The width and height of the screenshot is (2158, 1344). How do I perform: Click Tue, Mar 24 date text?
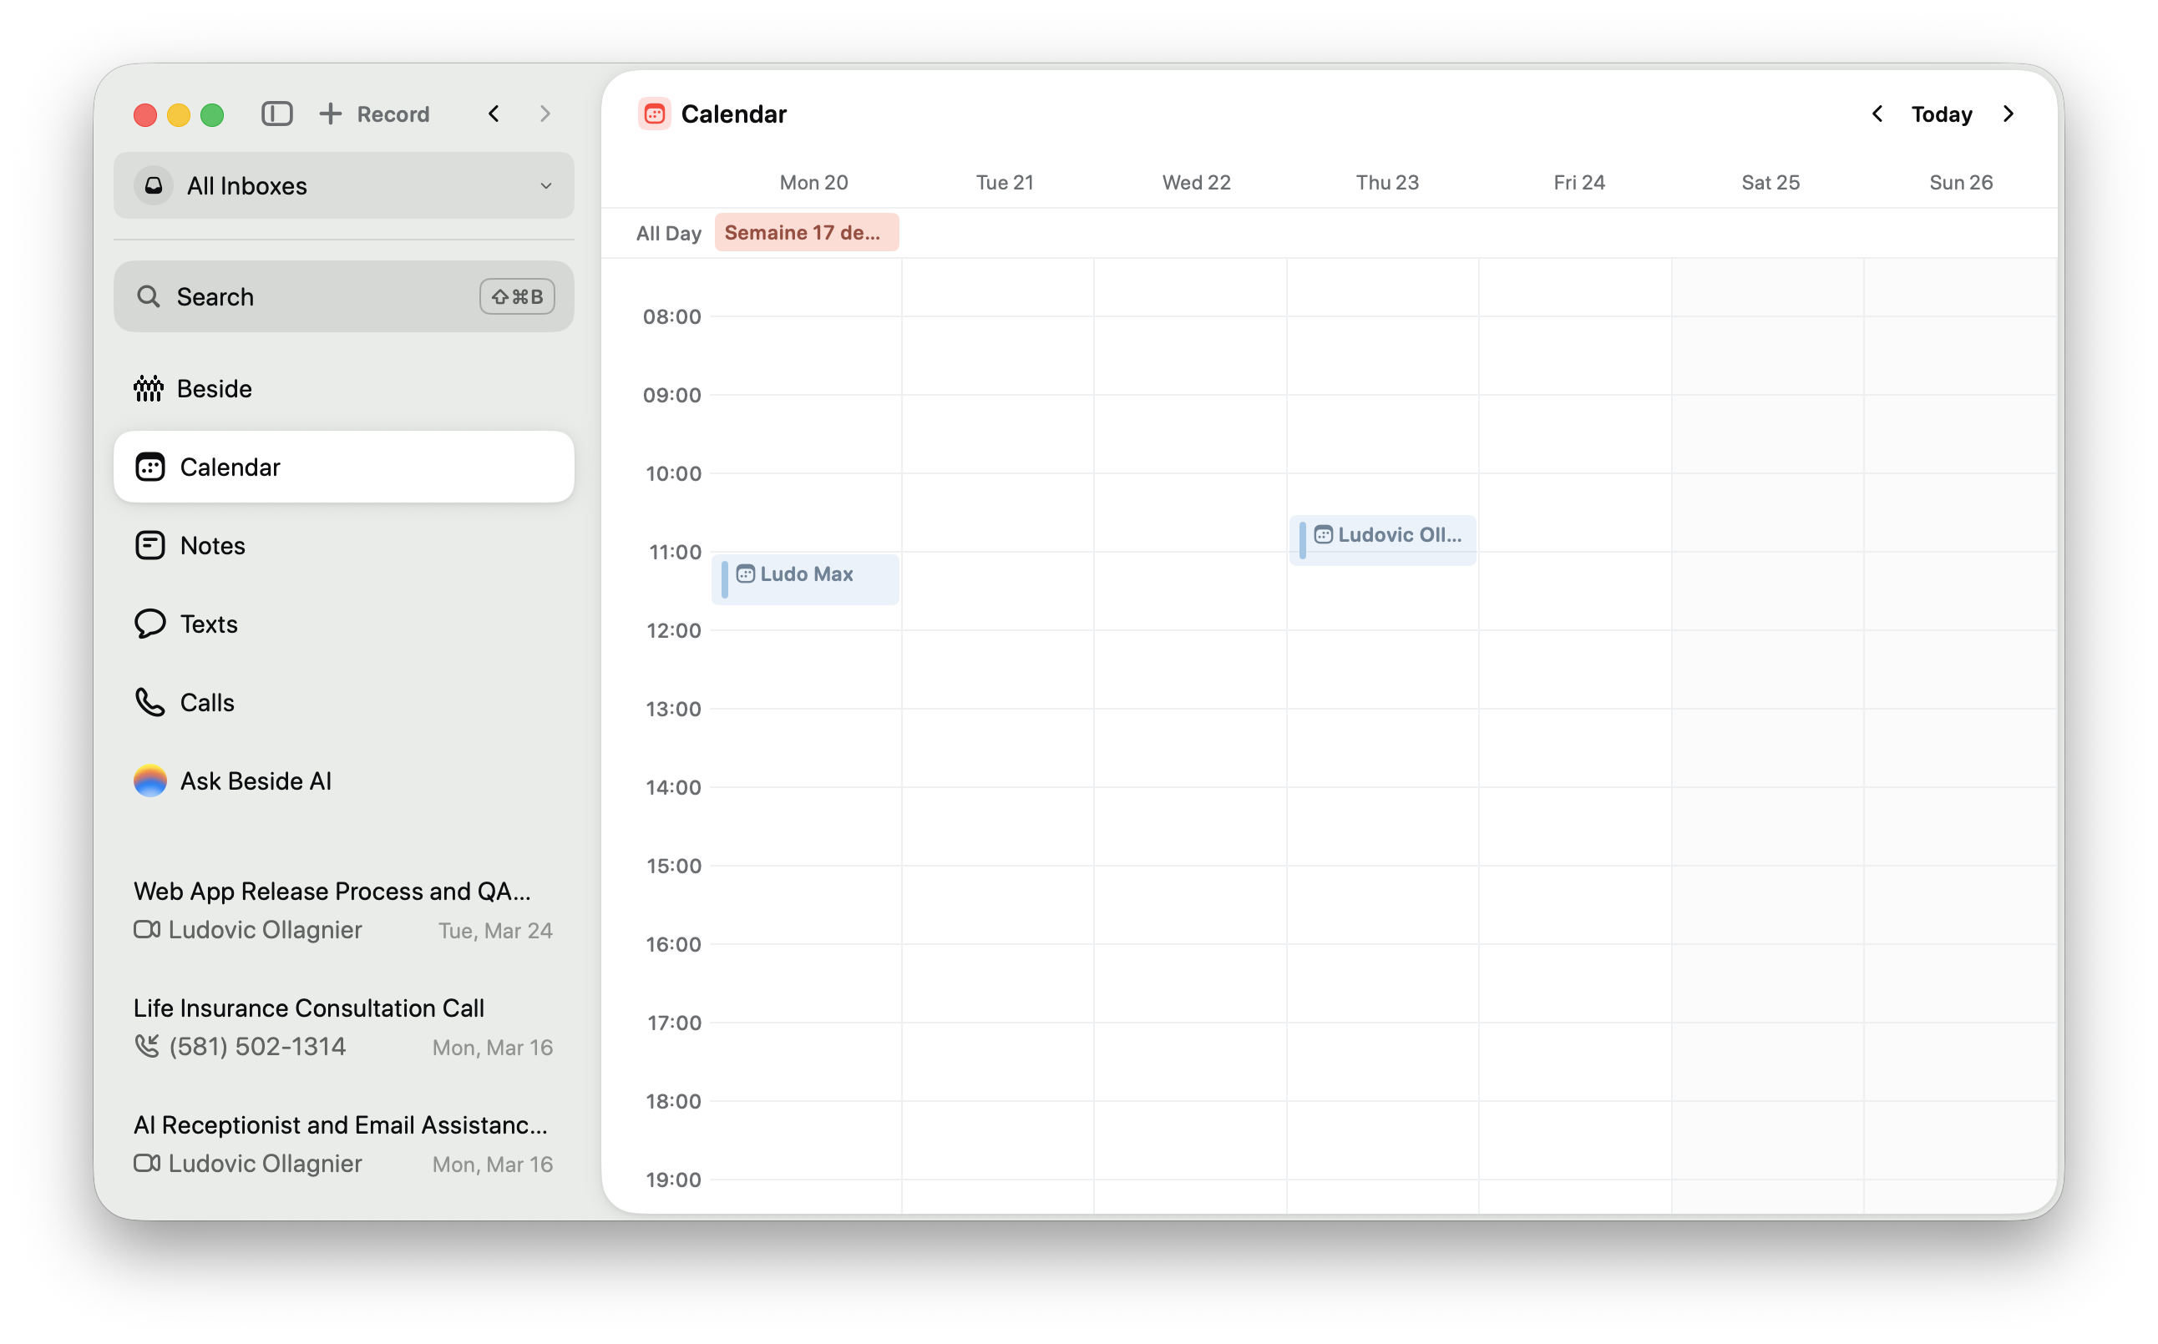point(495,931)
